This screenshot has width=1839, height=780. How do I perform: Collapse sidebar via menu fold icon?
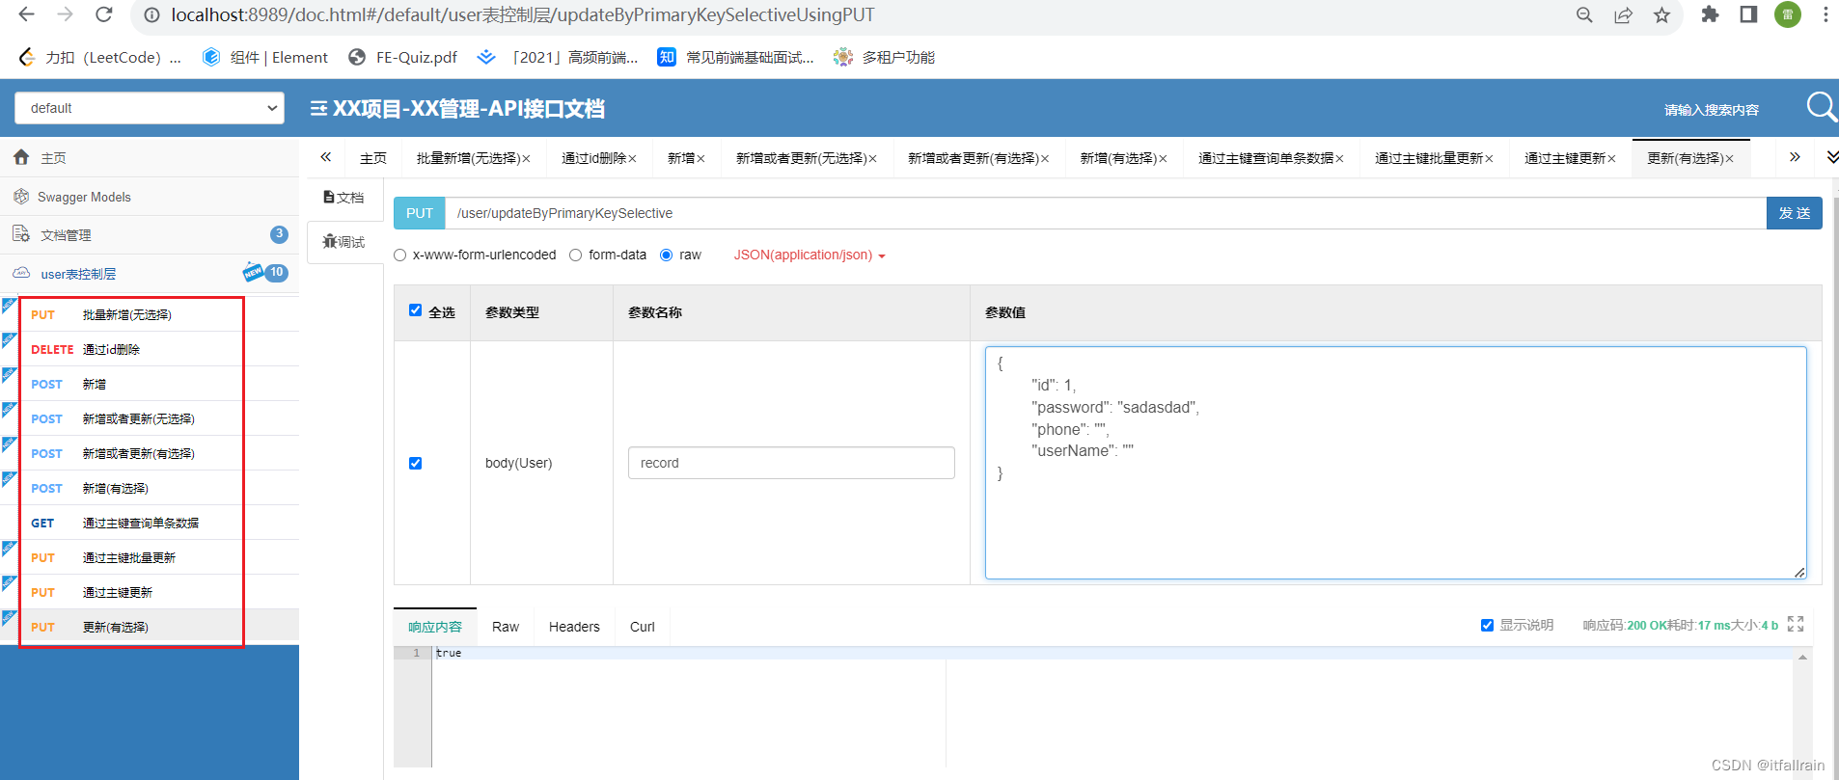coord(318,109)
